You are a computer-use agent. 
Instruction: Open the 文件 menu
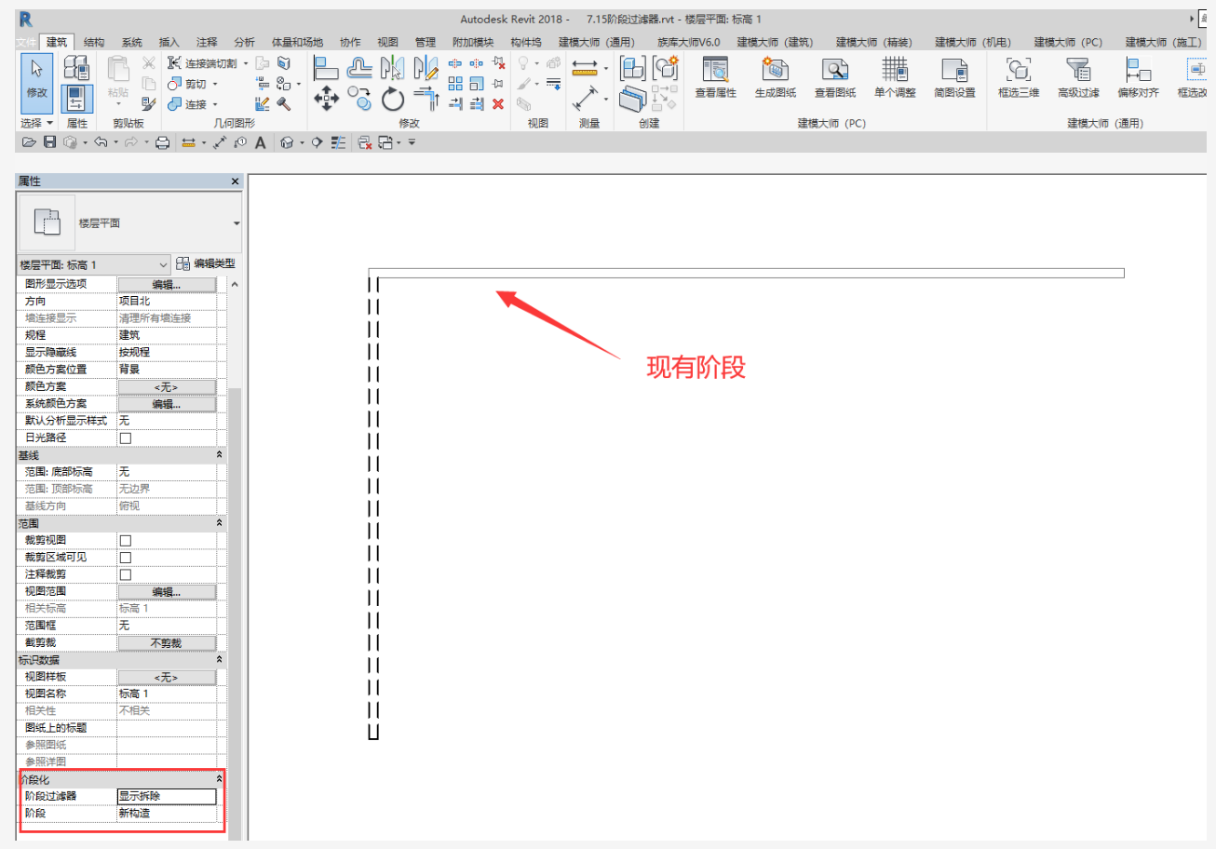[27, 42]
